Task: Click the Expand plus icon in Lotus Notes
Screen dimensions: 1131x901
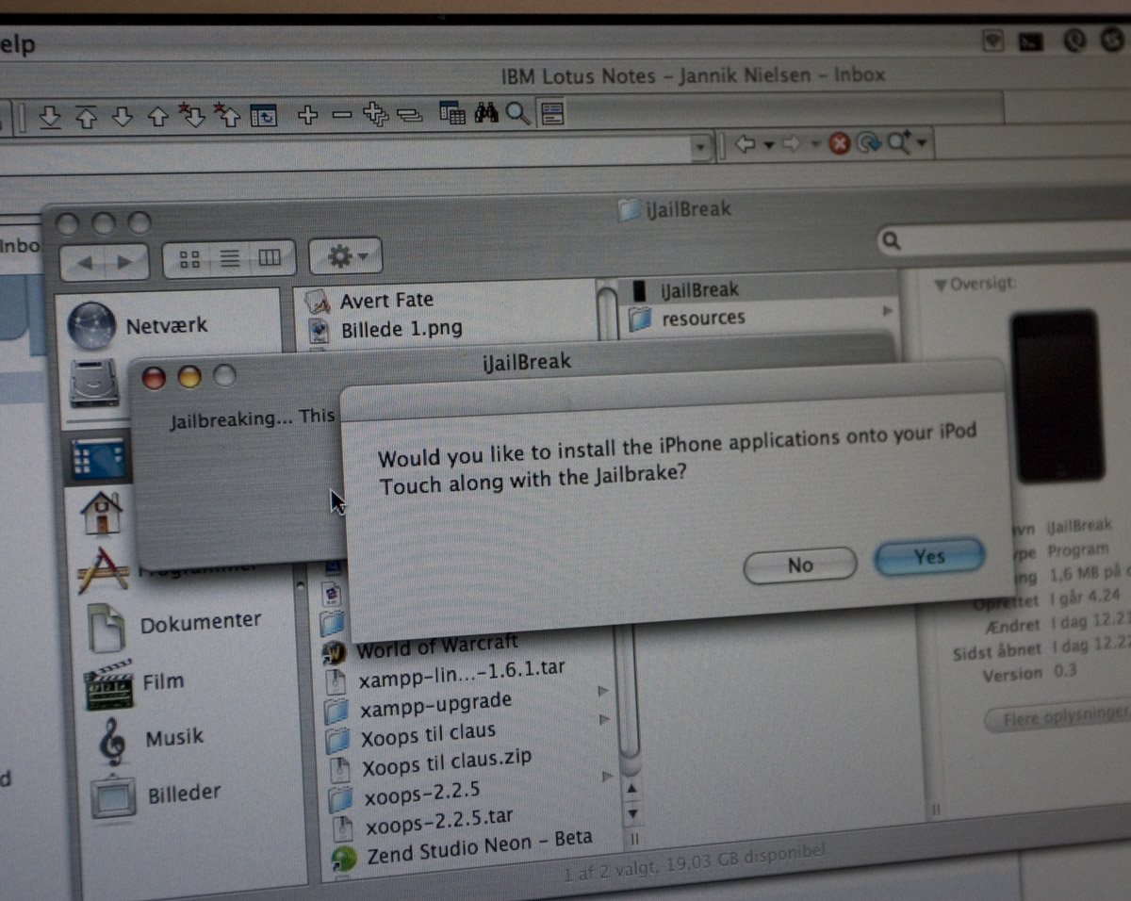Action: [307, 115]
